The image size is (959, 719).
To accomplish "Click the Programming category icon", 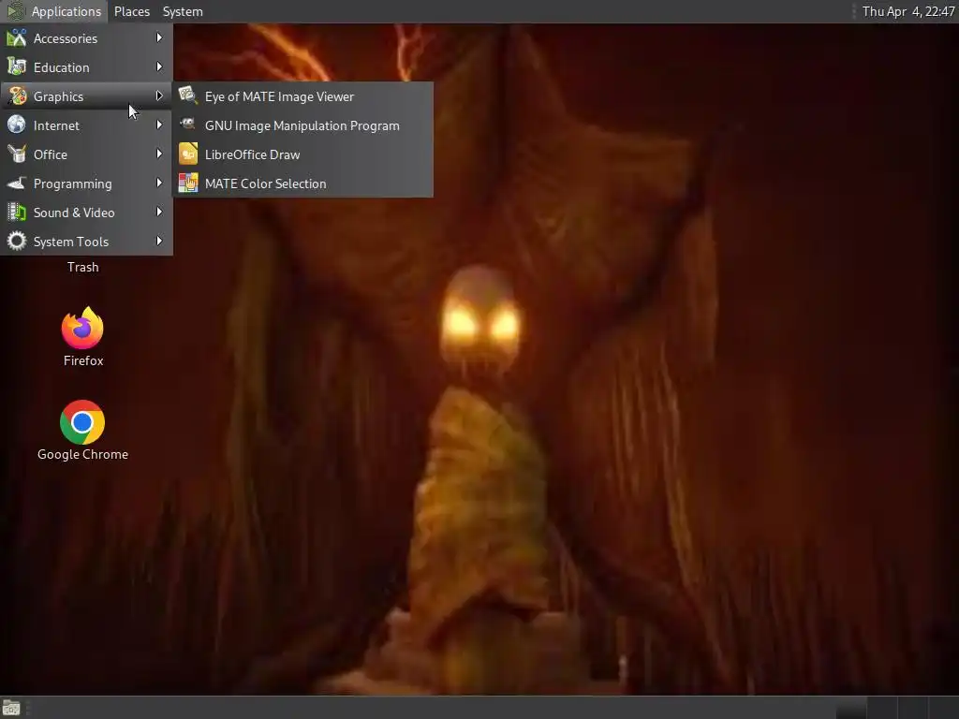I will click(x=17, y=183).
